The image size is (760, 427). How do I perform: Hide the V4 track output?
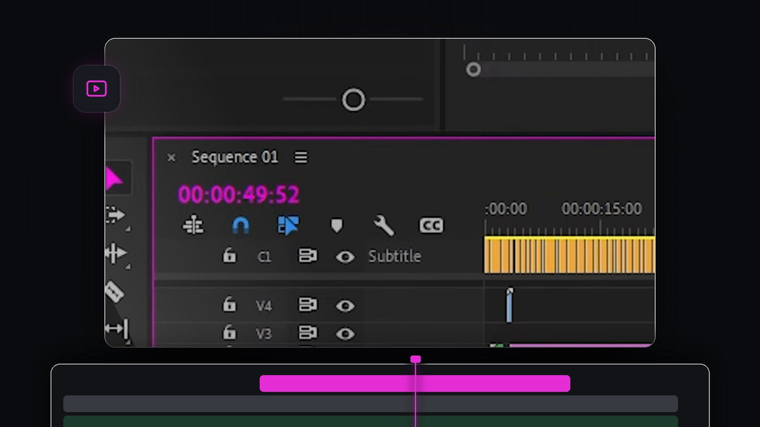click(345, 306)
